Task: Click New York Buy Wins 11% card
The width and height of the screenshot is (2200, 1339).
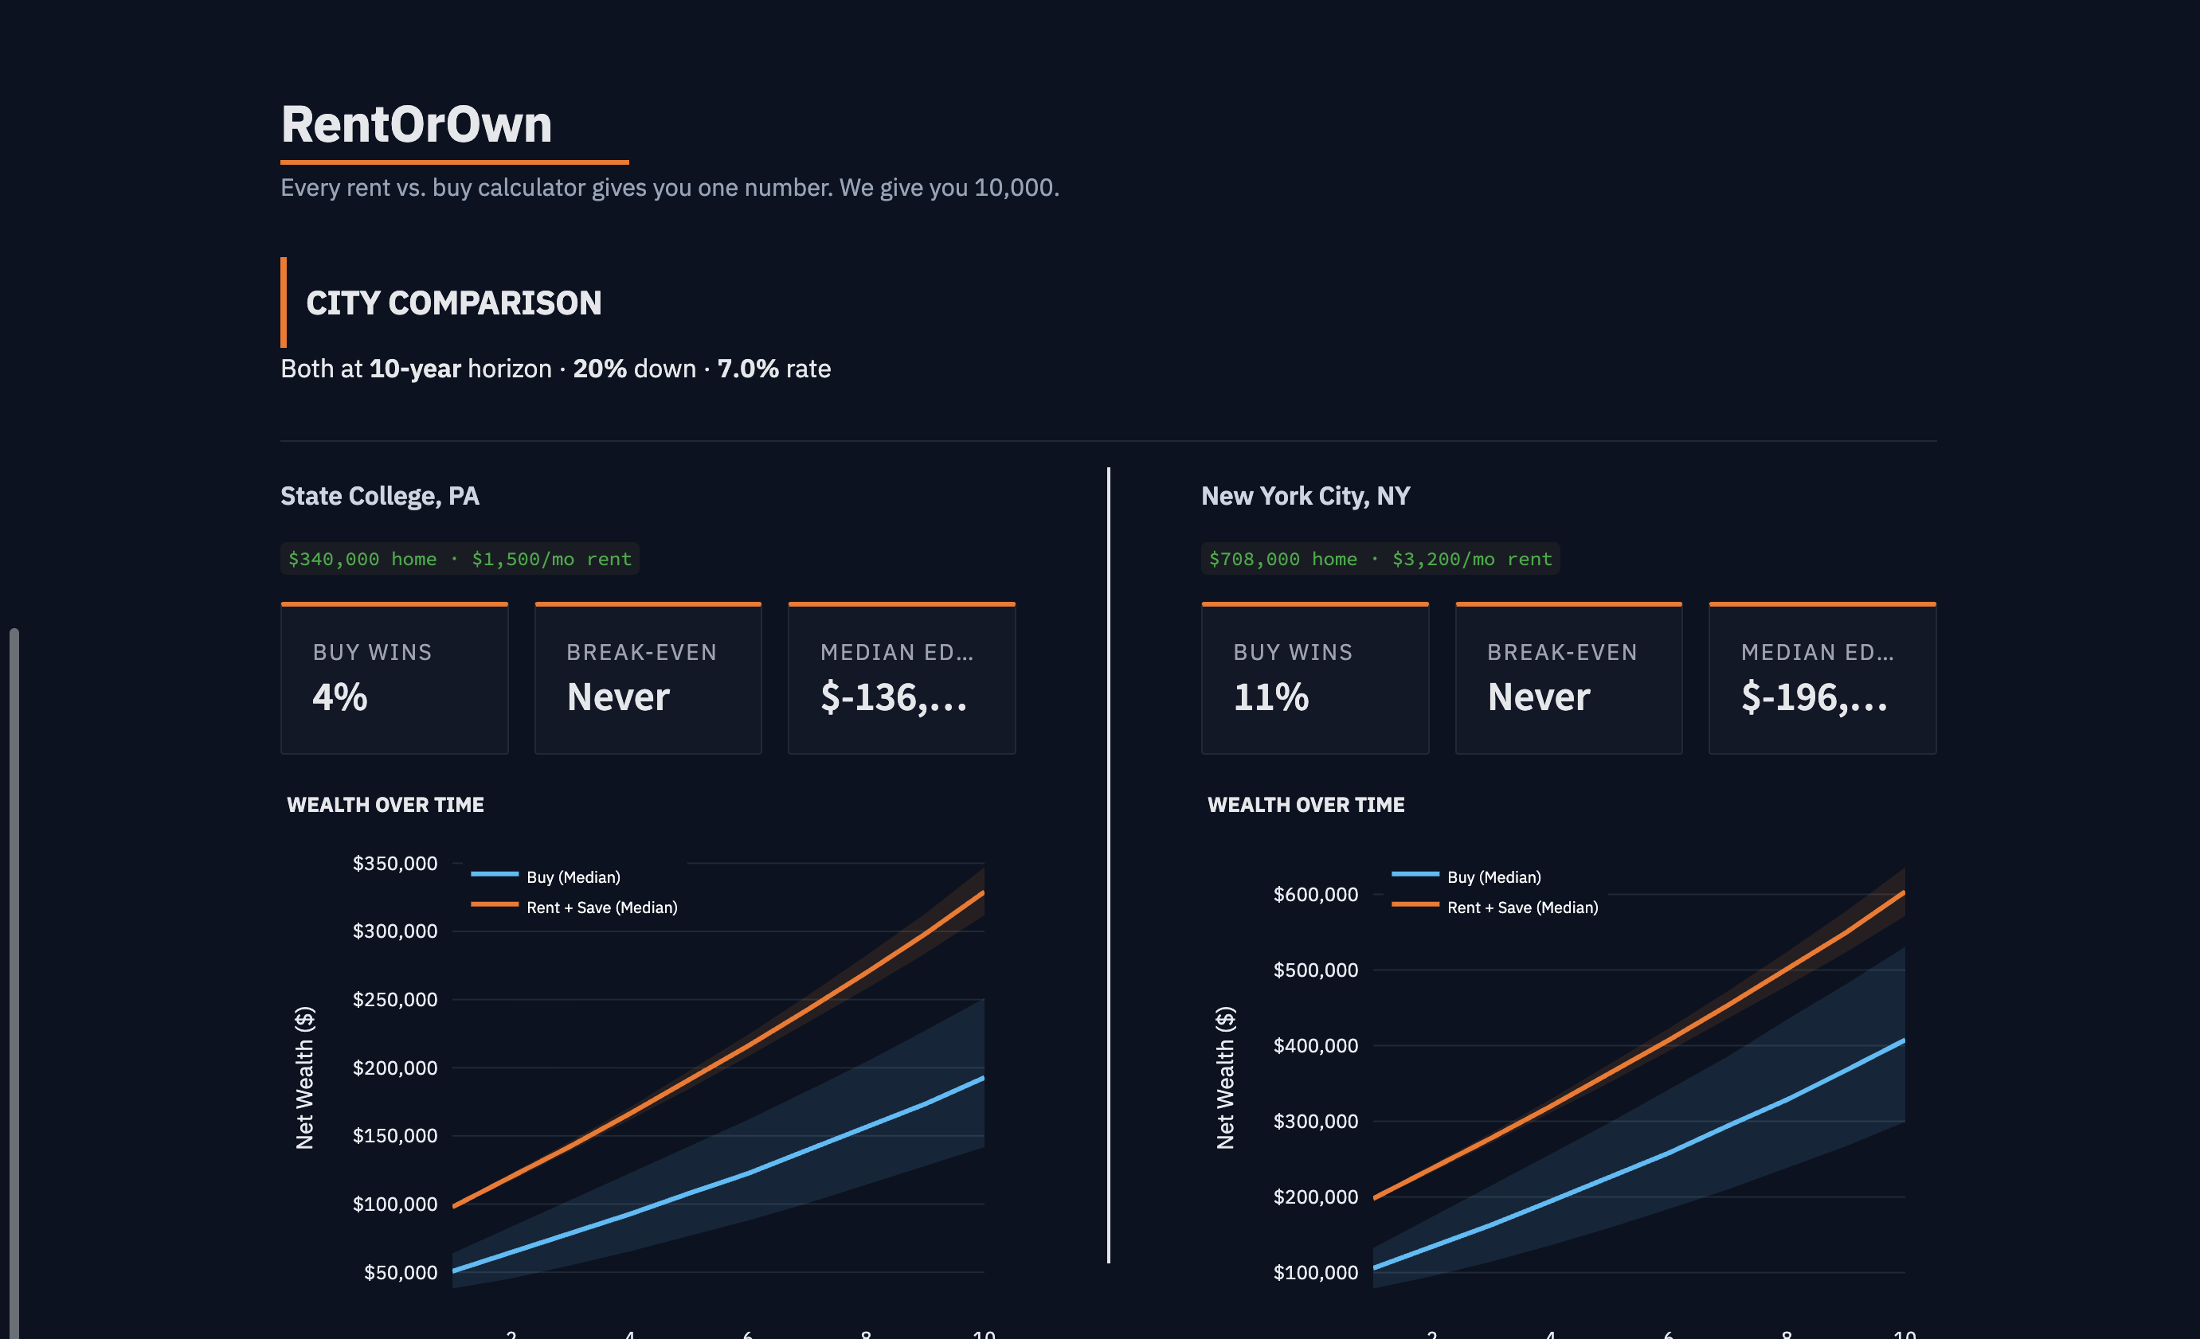Action: pos(1314,678)
